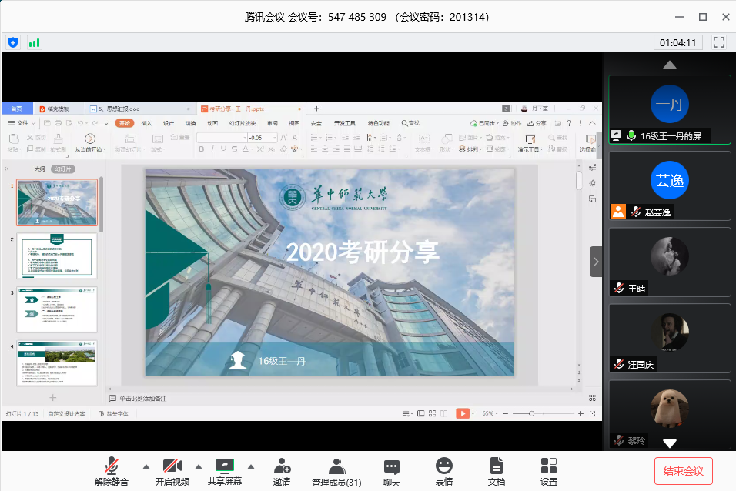The height and width of the screenshot is (491, 736).
Task: Click the security shield icon
Action: 13,42
